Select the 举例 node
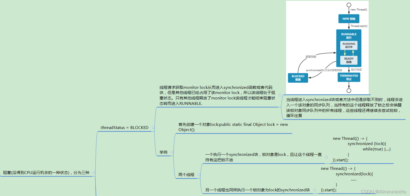Screen dimensions: 410x196 pyautogui.click(x=163, y=152)
